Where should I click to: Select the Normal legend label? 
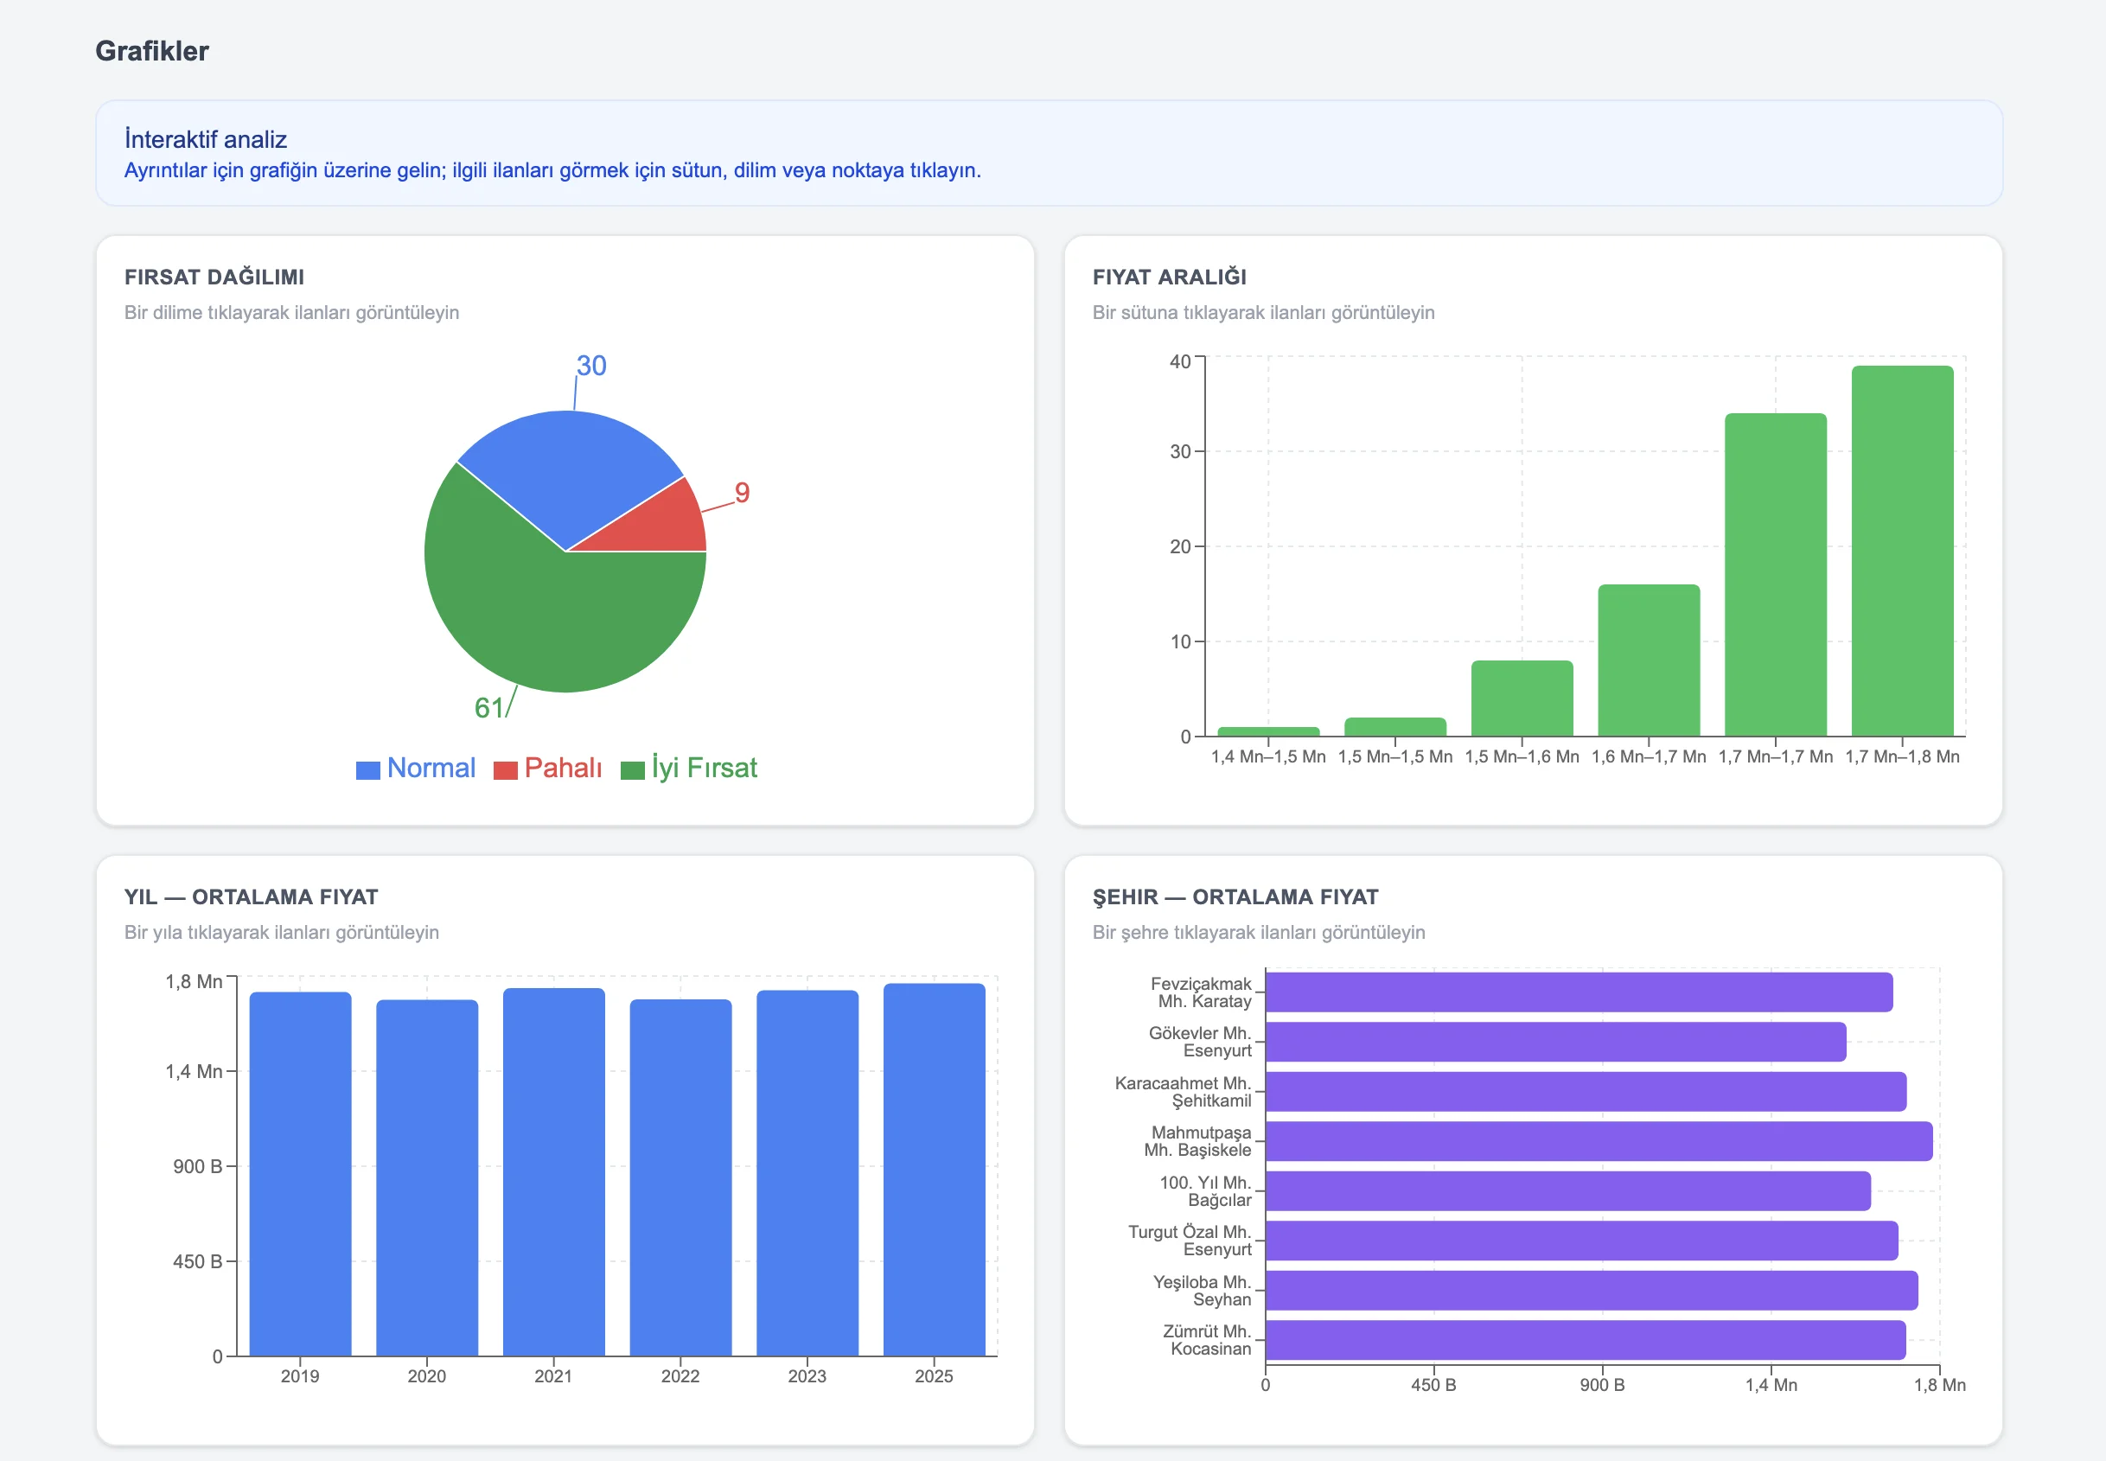[x=431, y=768]
